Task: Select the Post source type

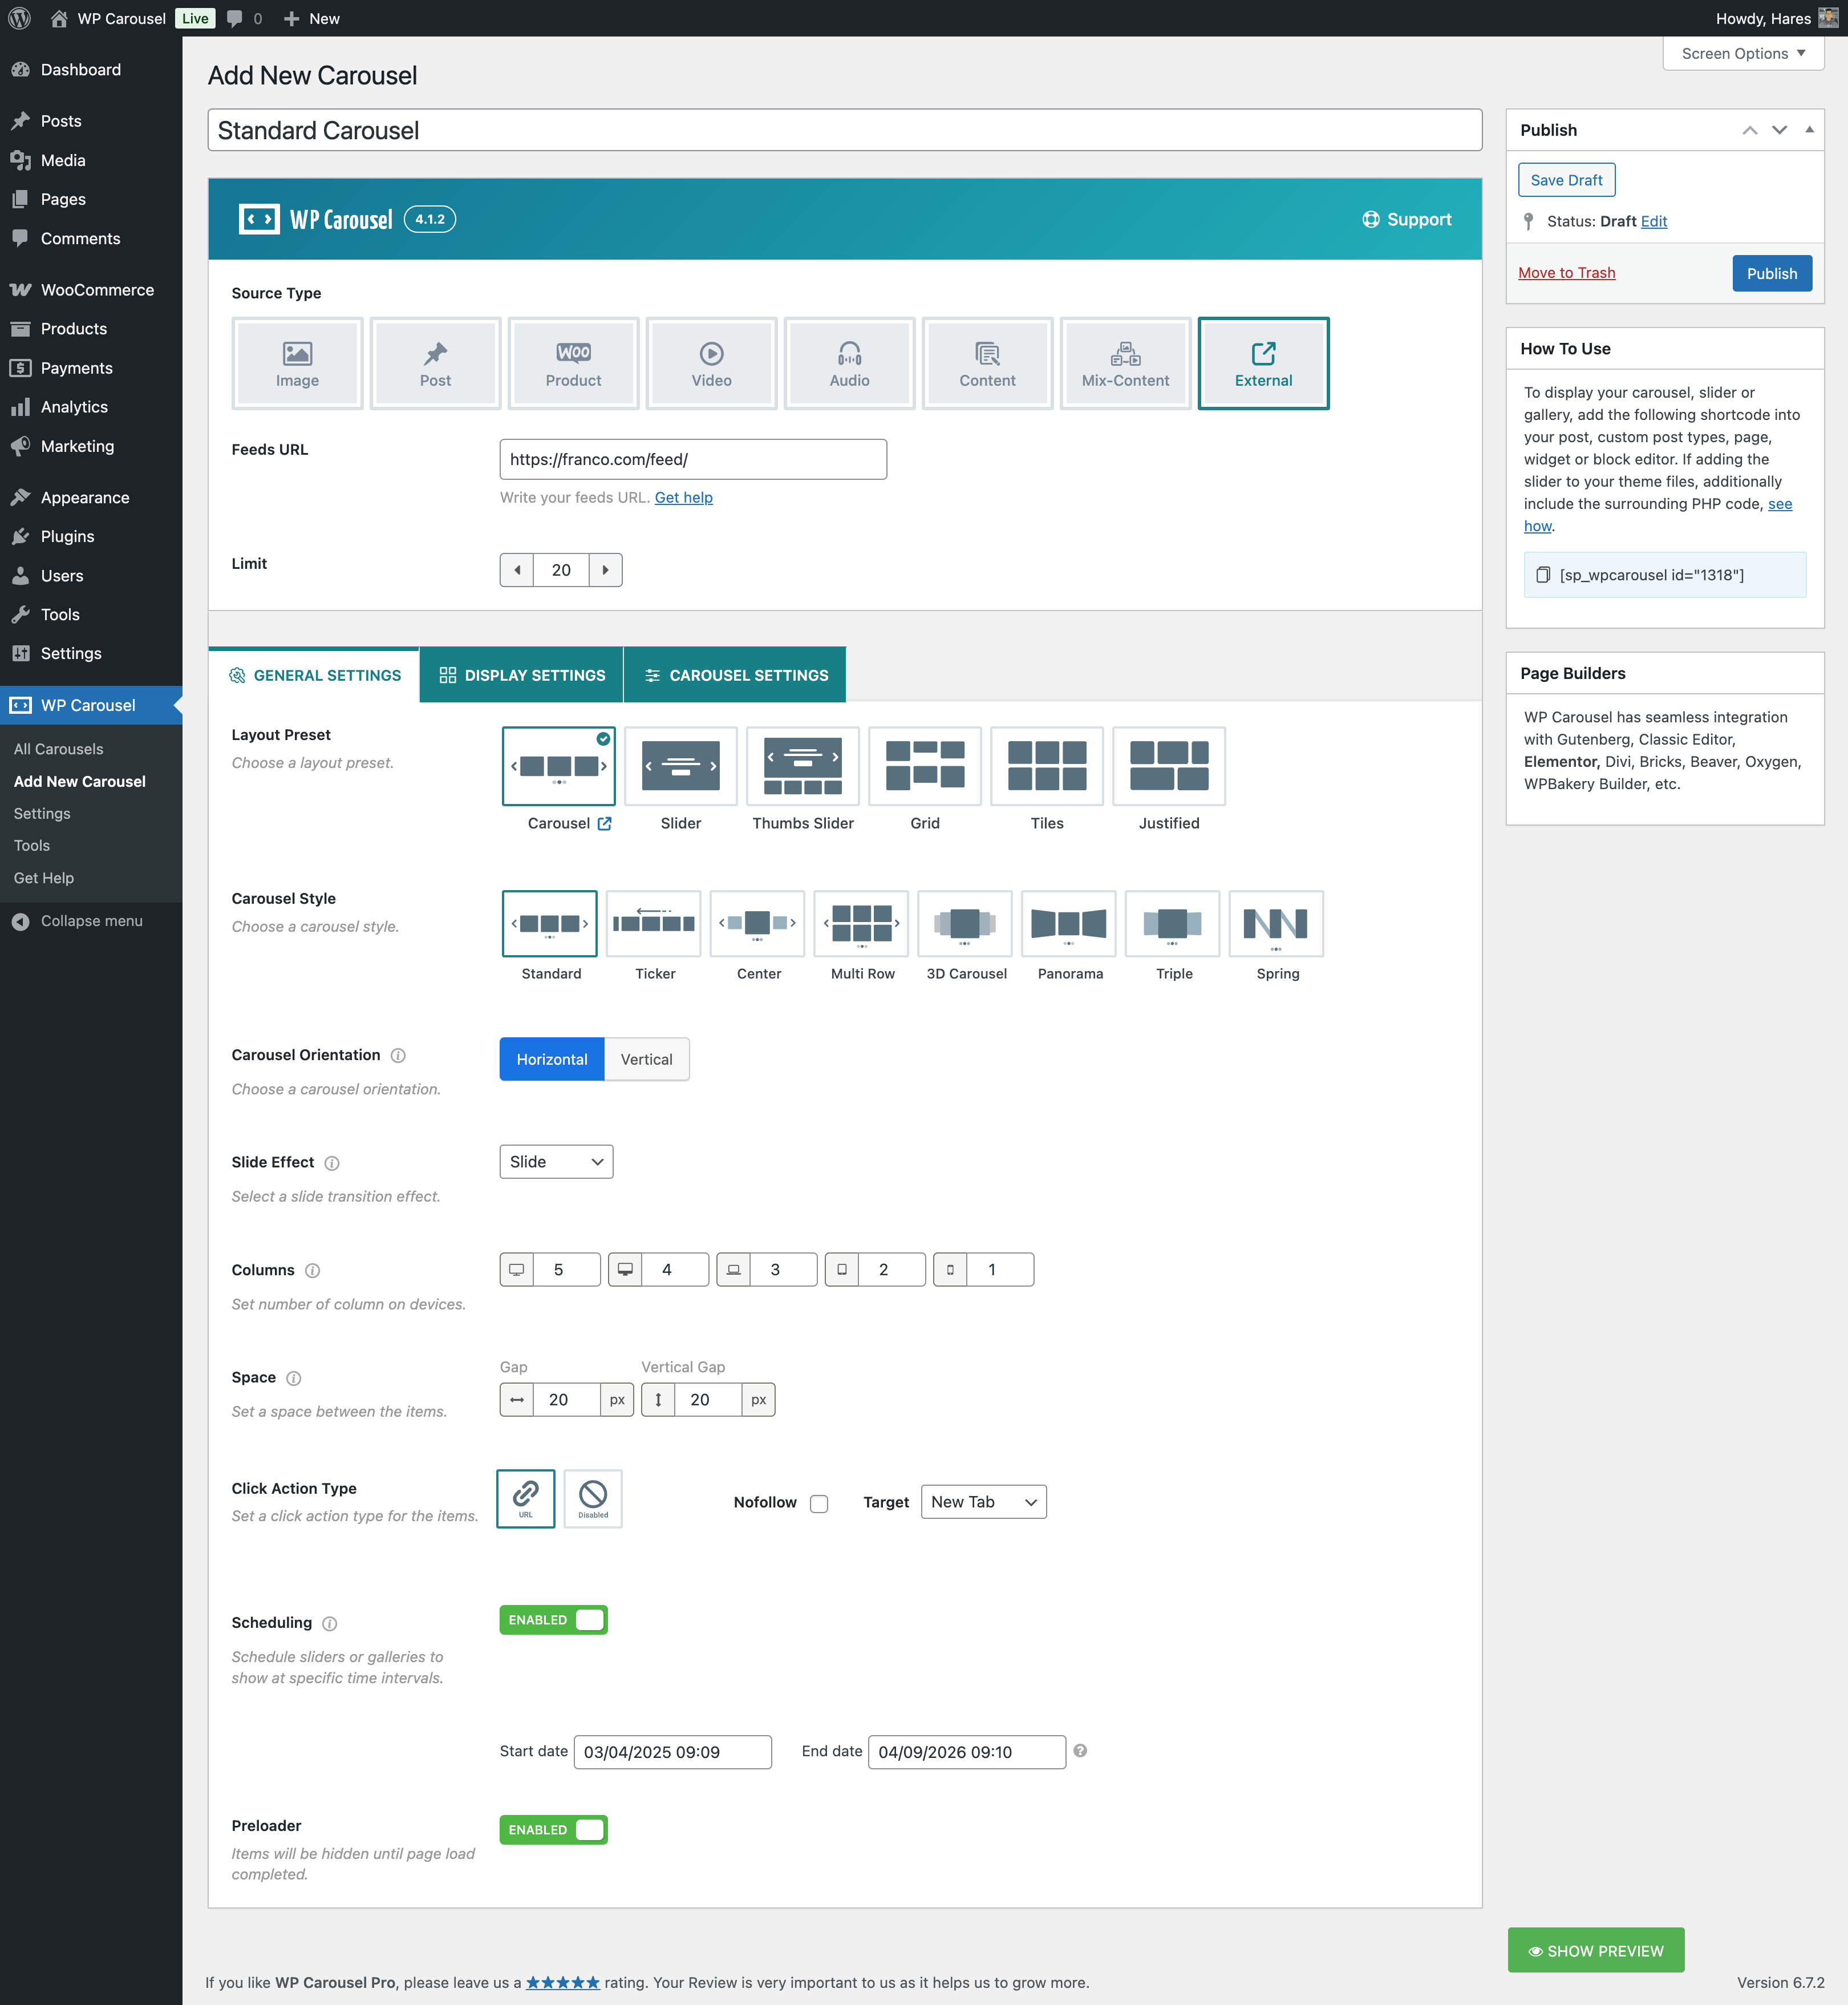Action: click(435, 363)
